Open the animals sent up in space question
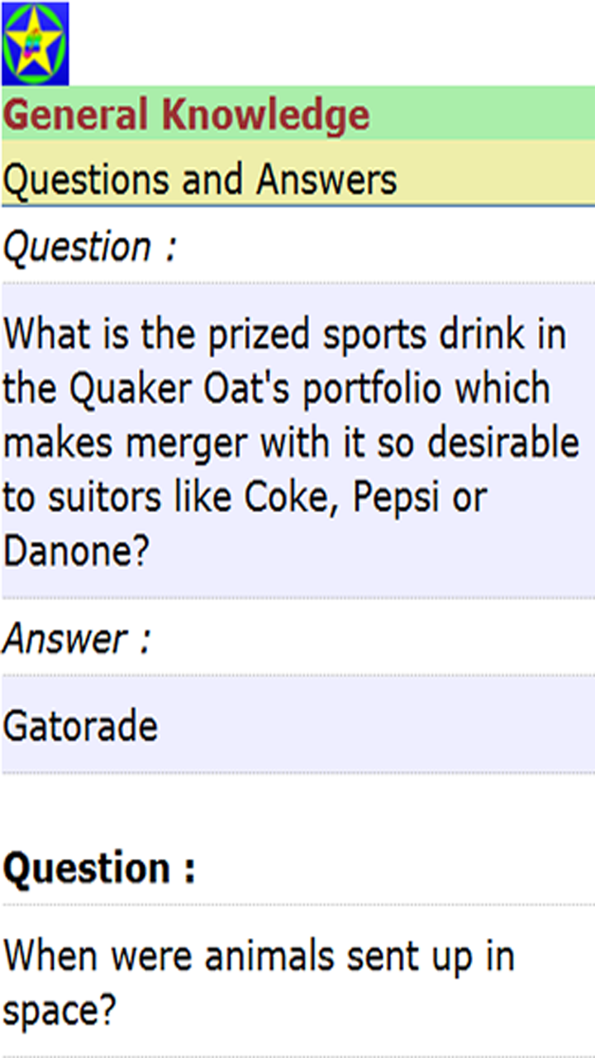 [x=259, y=982]
